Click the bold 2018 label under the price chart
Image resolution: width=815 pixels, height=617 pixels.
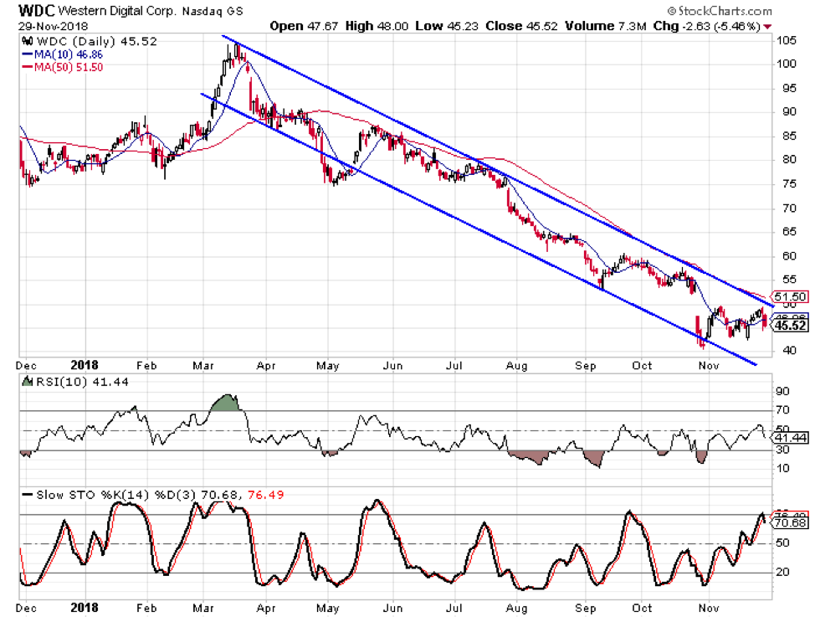pyautogui.click(x=85, y=365)
